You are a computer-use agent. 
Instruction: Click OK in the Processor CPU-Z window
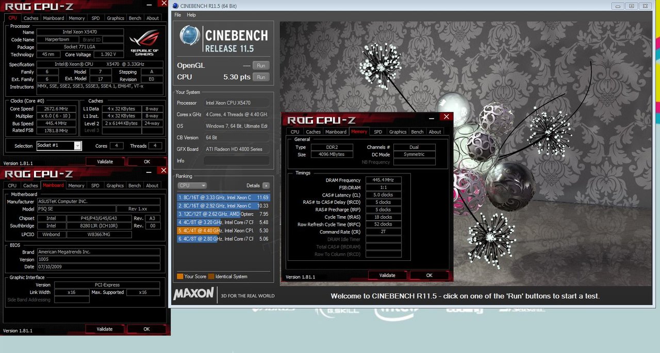(x=147, y=162)
